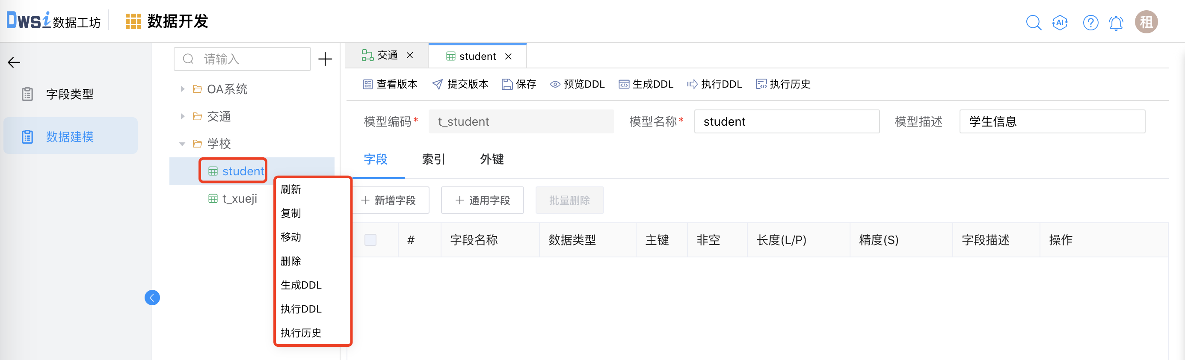Open the notifications bell
Viewport: 1185px width, 360px height.
[1116, 23]
